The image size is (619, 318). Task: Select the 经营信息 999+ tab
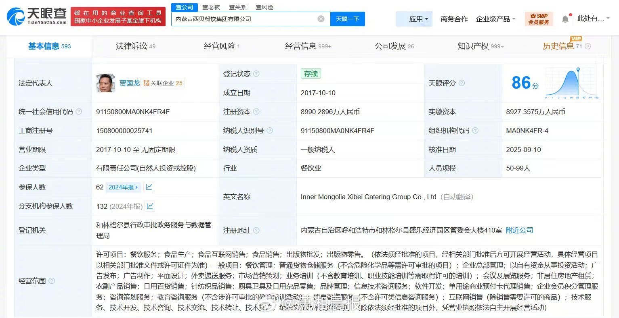(308, 46)
